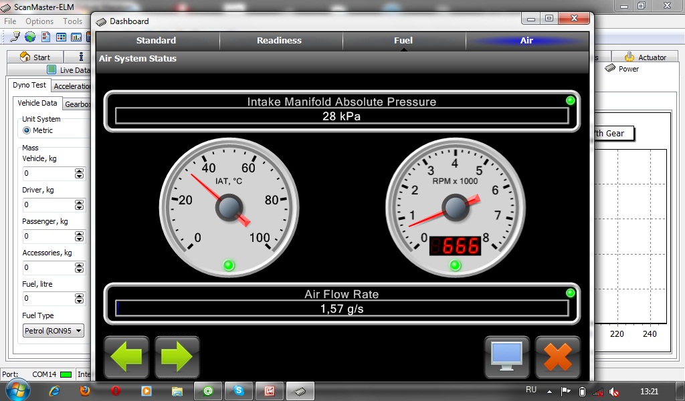Go to previous dashboard page with left arrow

click(x=126, y=358)
